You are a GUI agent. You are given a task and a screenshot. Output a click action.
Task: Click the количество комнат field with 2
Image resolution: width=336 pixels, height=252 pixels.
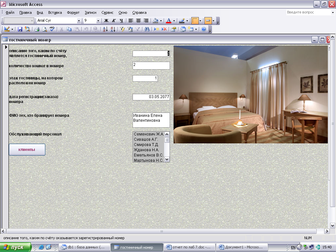point(151,66)
